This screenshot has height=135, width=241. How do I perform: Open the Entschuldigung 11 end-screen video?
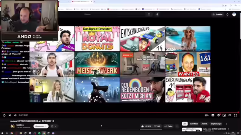[188, 90]
